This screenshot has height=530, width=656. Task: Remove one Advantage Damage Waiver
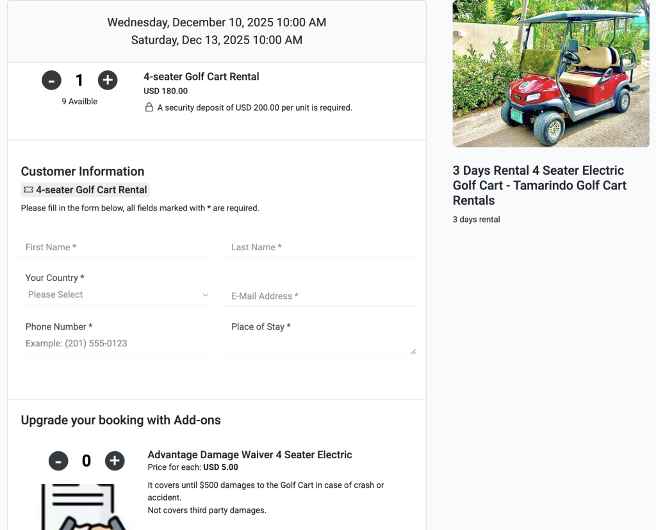pos(58,461)
